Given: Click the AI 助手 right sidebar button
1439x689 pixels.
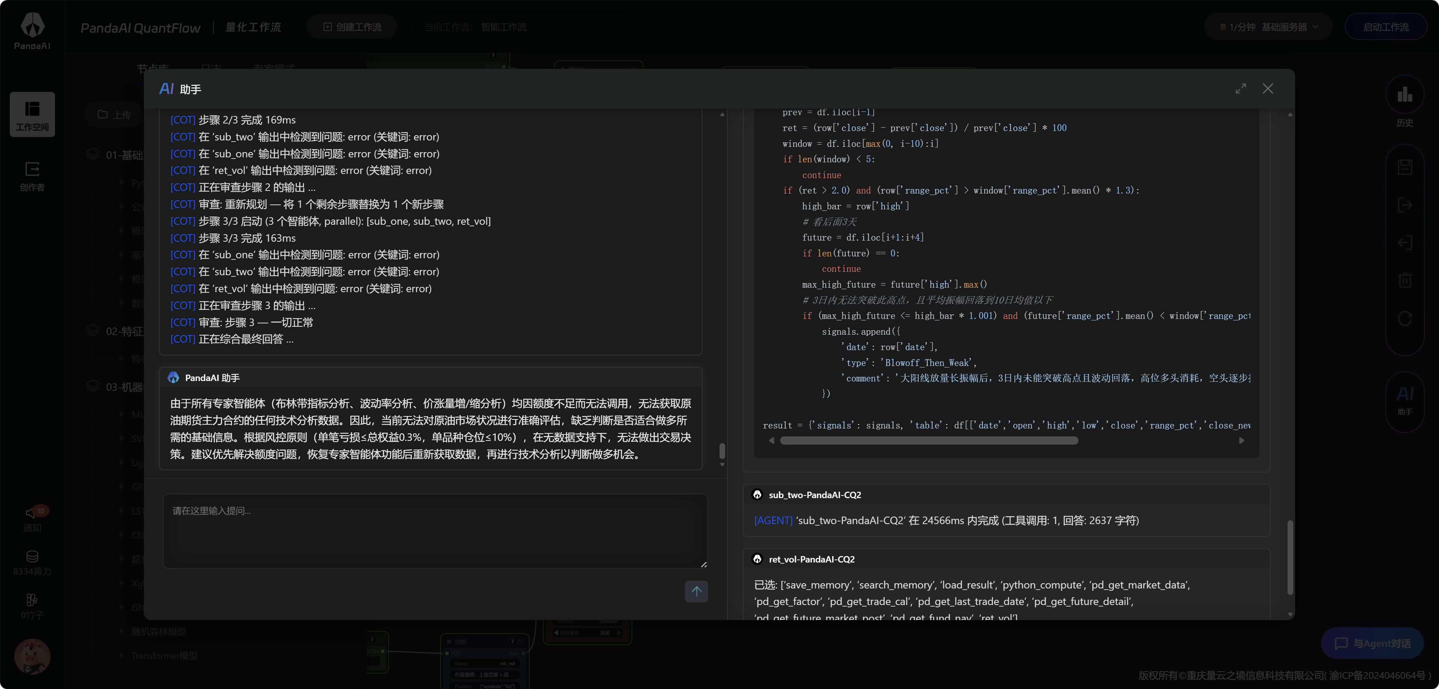Looking at the screenshot, I should click(1404, 400).
